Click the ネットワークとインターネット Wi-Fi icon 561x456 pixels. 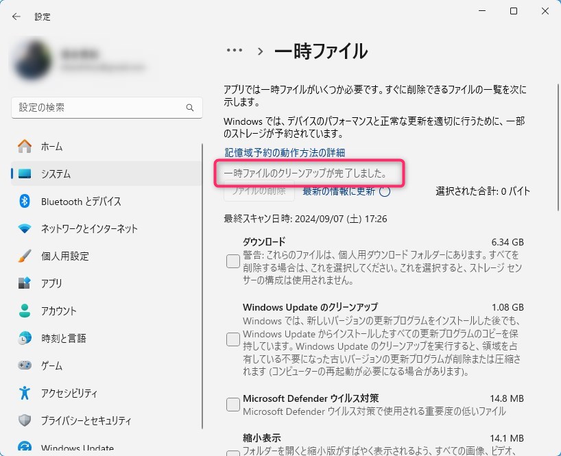pyautogui.click(x=25, y=228)
